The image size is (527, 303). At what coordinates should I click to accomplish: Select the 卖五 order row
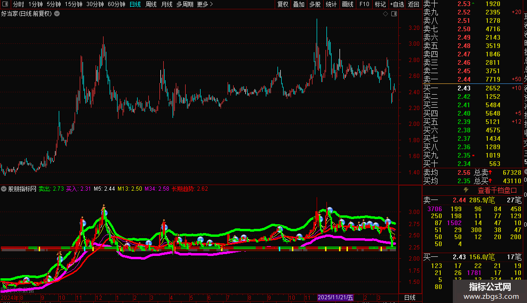click(x=472, y=46)
